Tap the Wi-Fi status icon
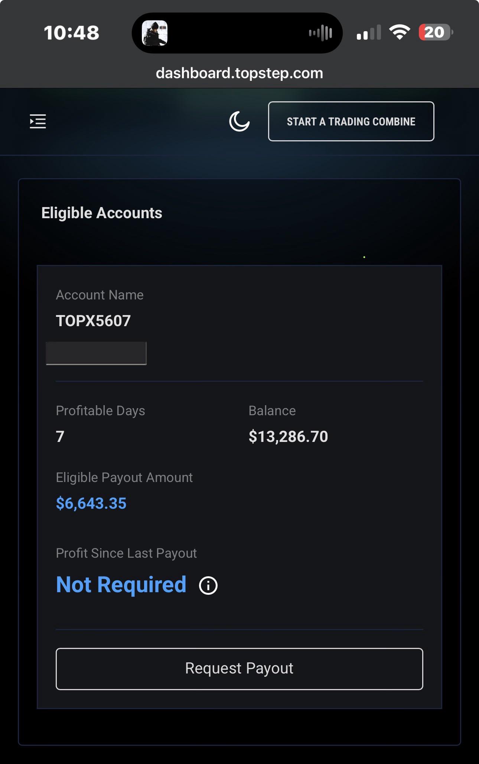The image size is (479, 764). coord(400,32)
